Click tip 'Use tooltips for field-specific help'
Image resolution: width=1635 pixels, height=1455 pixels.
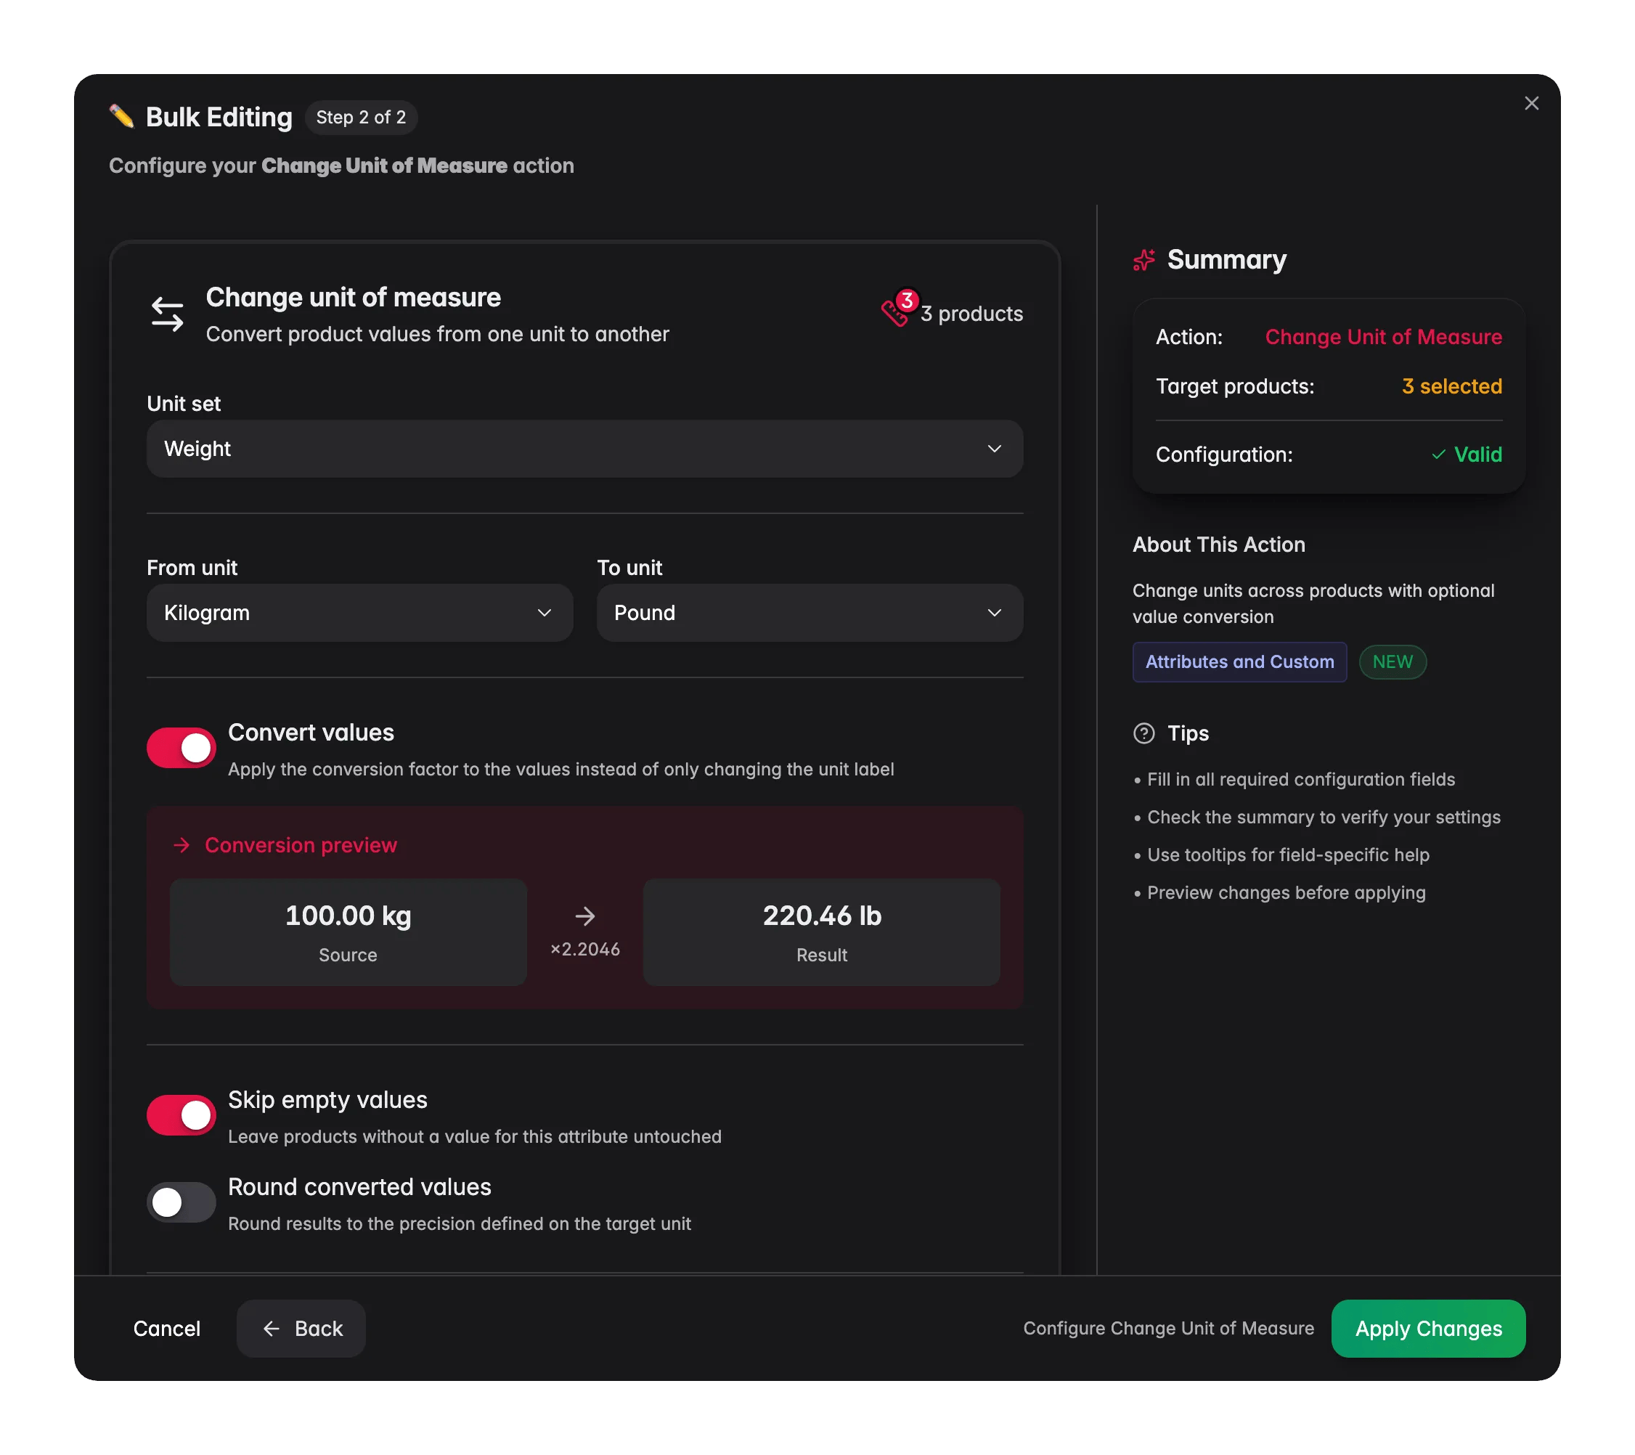point(1288,855)
